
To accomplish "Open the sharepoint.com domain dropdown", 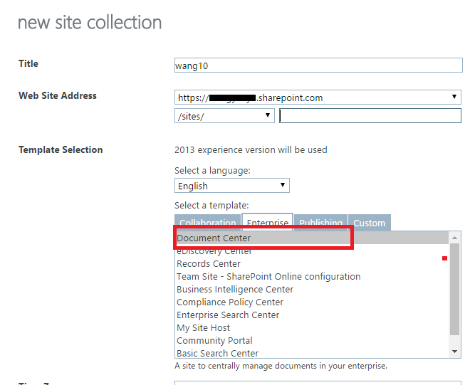I will 318,97.
